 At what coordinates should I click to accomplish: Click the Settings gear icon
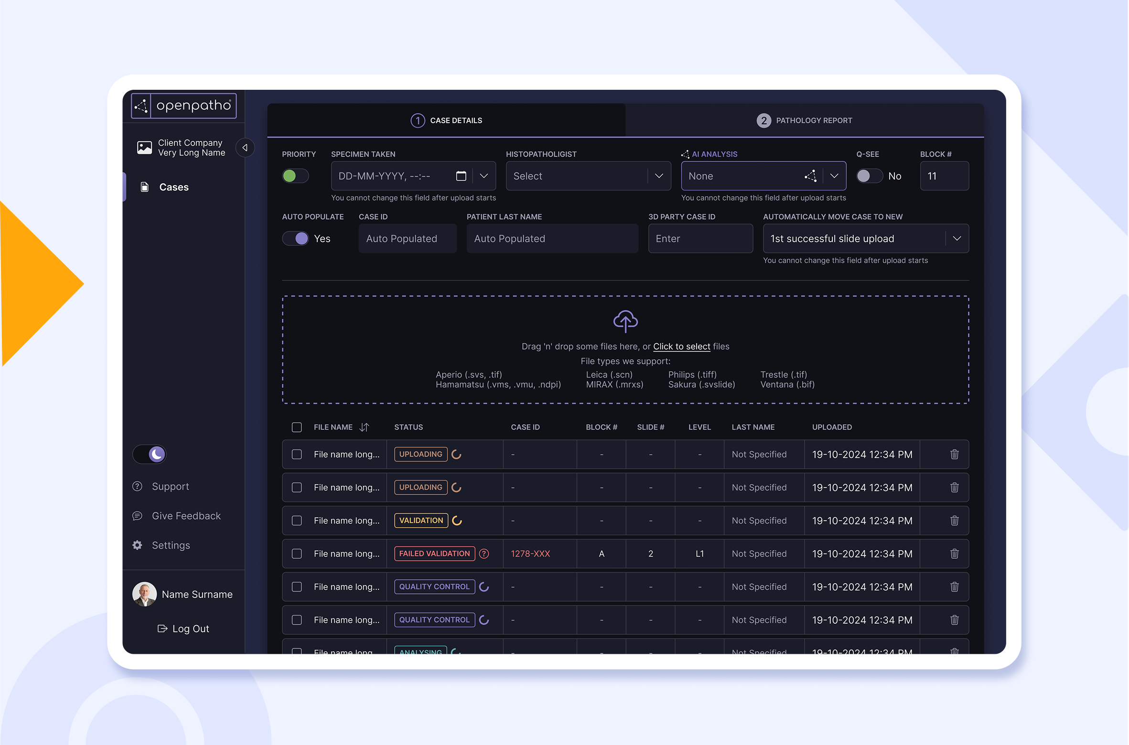coord(137,545)
